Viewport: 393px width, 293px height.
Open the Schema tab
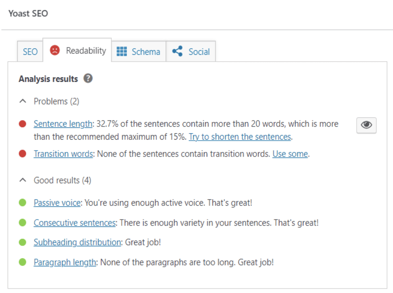pos(139,51)
